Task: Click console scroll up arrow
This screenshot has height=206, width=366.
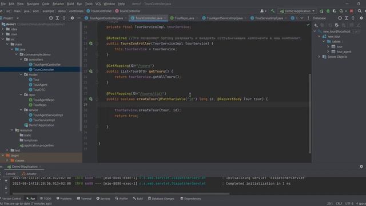Action: coord(6,181)
